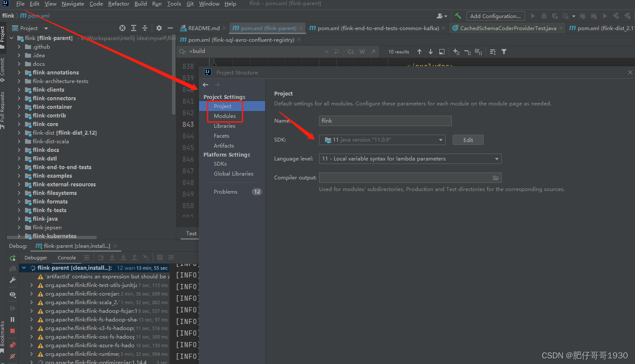Select flink-connectors folder in project tree
Screen dimensions: 635x364
click(x=54, y=99)
